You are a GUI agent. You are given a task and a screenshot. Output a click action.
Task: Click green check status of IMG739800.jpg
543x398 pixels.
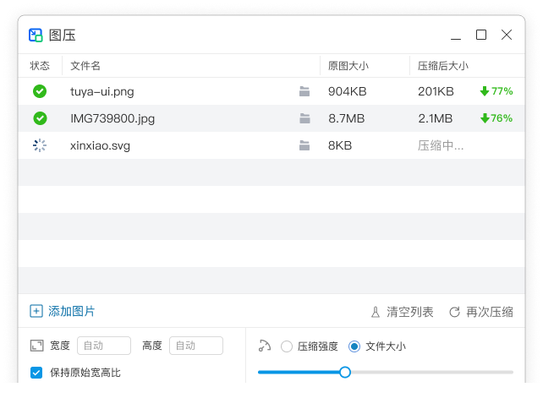point(40,118)
